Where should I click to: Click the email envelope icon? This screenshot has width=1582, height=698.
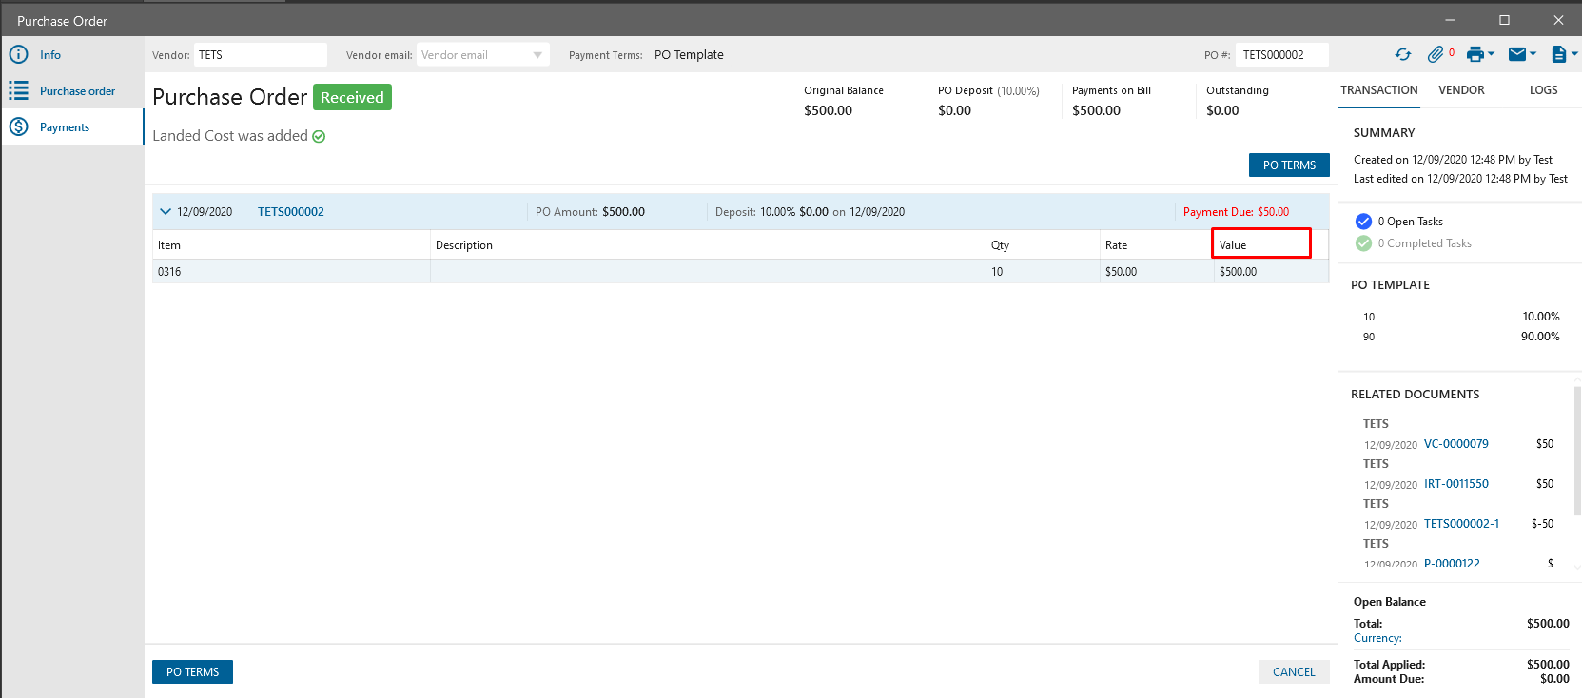tap(1517, 54)
